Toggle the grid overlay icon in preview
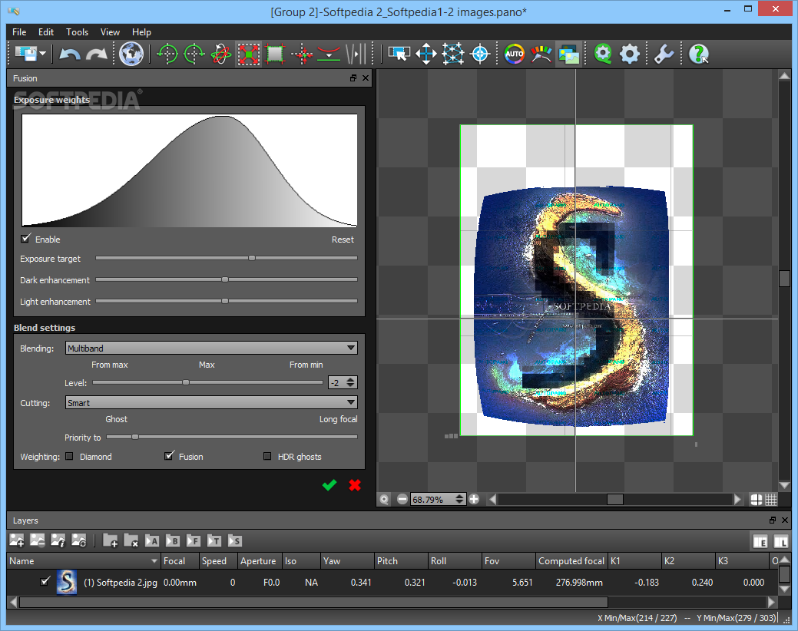Viewport: 798px width, 631px height. (771, 500)
